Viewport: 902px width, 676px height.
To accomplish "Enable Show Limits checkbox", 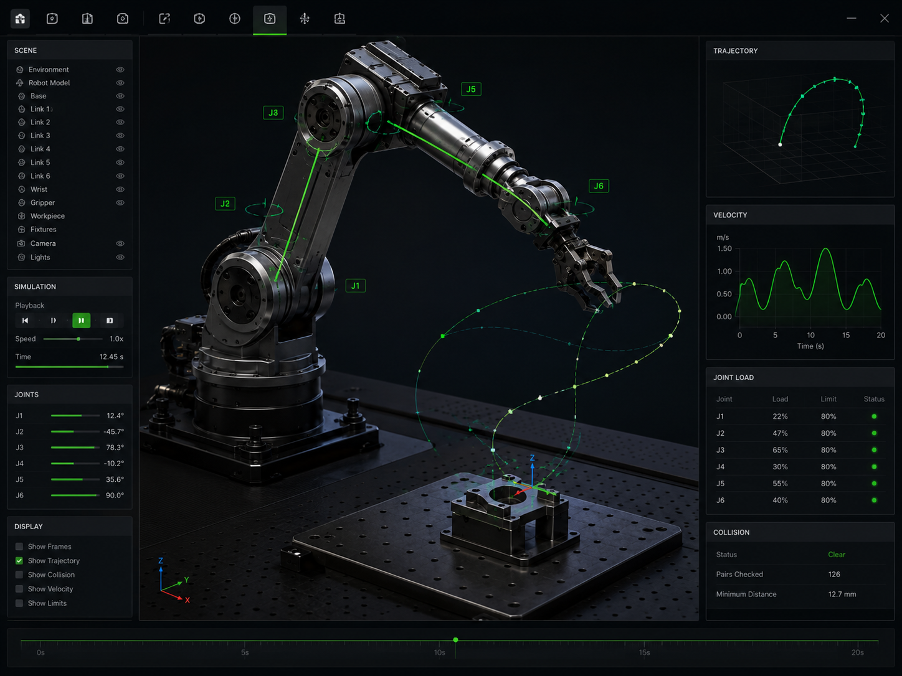I will click(x=19, y=603).
